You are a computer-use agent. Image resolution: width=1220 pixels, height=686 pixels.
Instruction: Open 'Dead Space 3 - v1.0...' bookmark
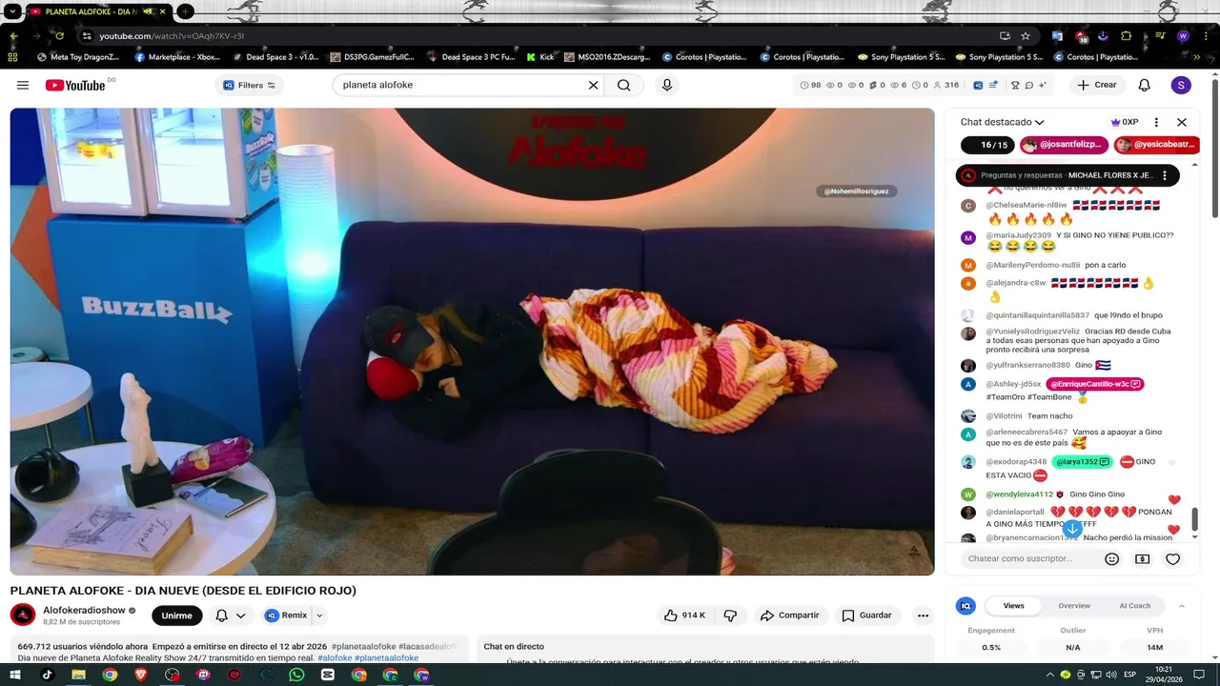pyautogui.click(x=275, y=57)
